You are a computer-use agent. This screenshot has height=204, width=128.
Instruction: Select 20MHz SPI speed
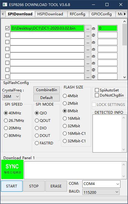click(x=6, y=128)
